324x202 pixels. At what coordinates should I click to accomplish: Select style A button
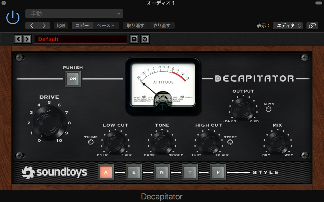click(106, 172)
